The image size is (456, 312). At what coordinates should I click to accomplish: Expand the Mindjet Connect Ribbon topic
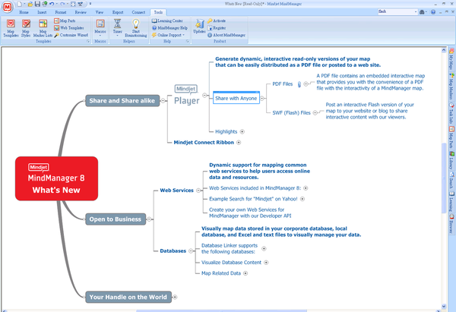point(239,143)
